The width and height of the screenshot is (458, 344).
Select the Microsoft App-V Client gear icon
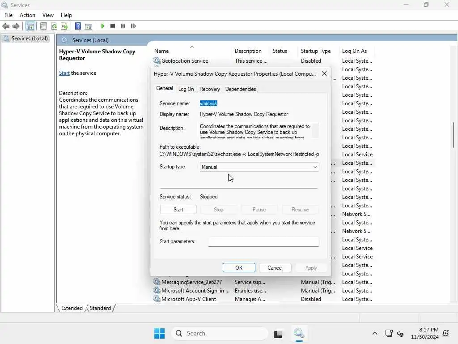pos(157,299)
